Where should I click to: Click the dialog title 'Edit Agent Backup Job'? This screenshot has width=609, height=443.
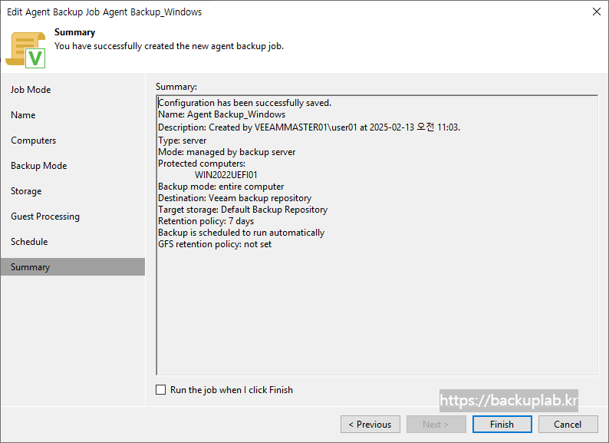point(104,12)
